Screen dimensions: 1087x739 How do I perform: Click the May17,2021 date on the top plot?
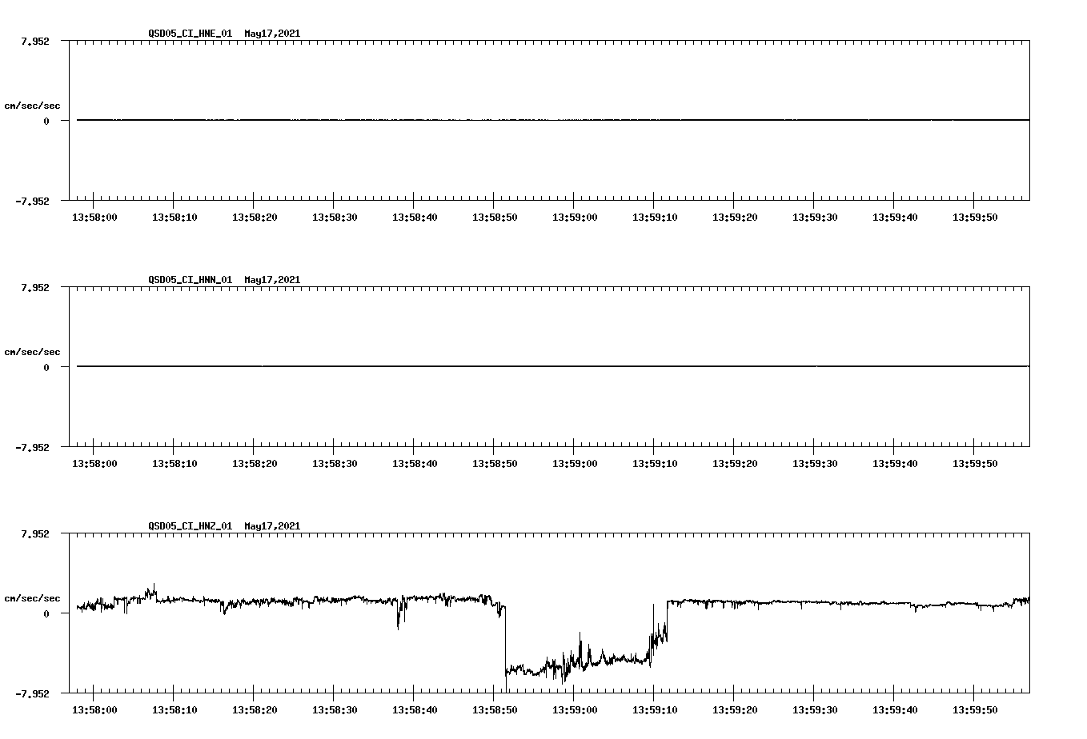click(272, 34)
